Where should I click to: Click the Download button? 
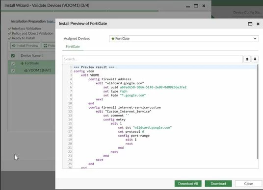click(x=218, y=184)
